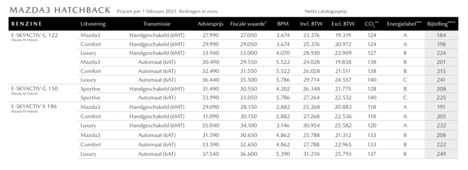Click fiscale waarde 36.600
The image size is (468, 170).
(249, 154)
